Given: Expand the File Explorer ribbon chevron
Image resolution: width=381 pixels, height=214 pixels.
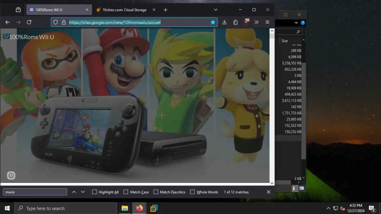Looking at the screenshot, I should point(296,23).
